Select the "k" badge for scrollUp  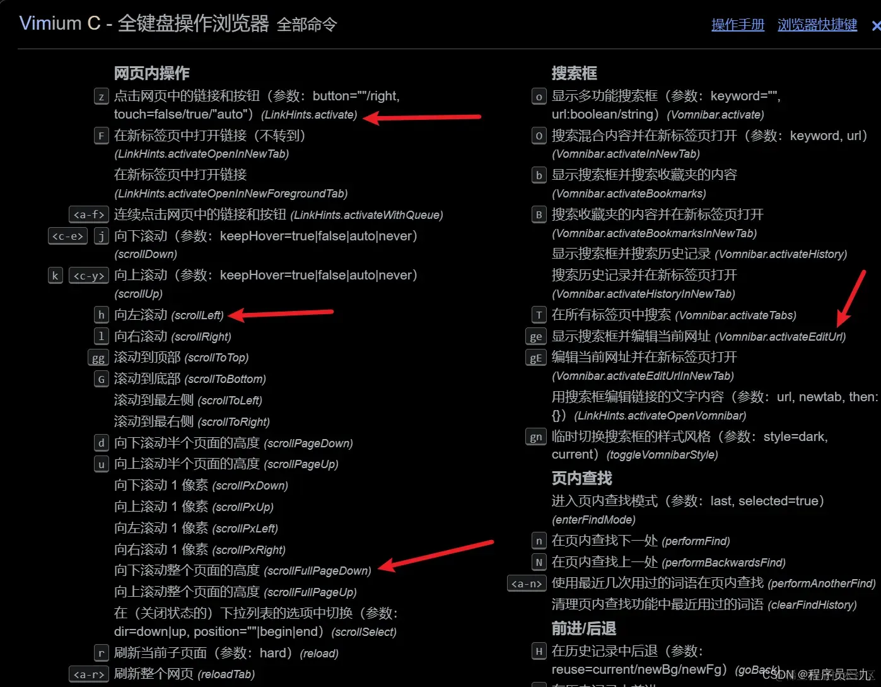click(x=55, y=275)
